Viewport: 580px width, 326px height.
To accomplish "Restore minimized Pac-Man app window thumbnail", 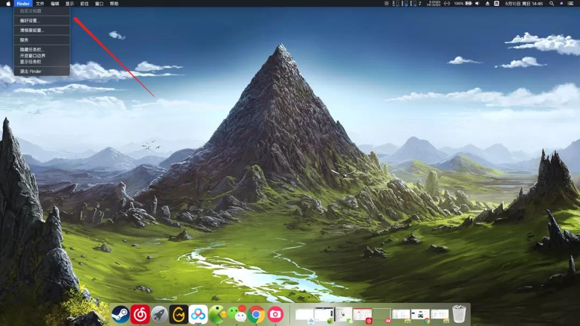I will pos(324,315).
